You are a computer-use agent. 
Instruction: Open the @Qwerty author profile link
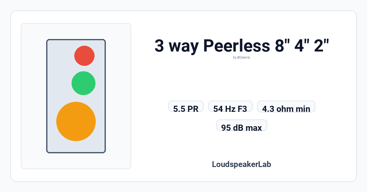pyautogui.click(x=244, y=57)
